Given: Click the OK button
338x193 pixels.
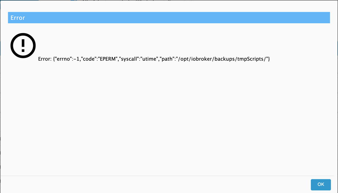Looking at the screenshot, I should (x=321, y=185).
